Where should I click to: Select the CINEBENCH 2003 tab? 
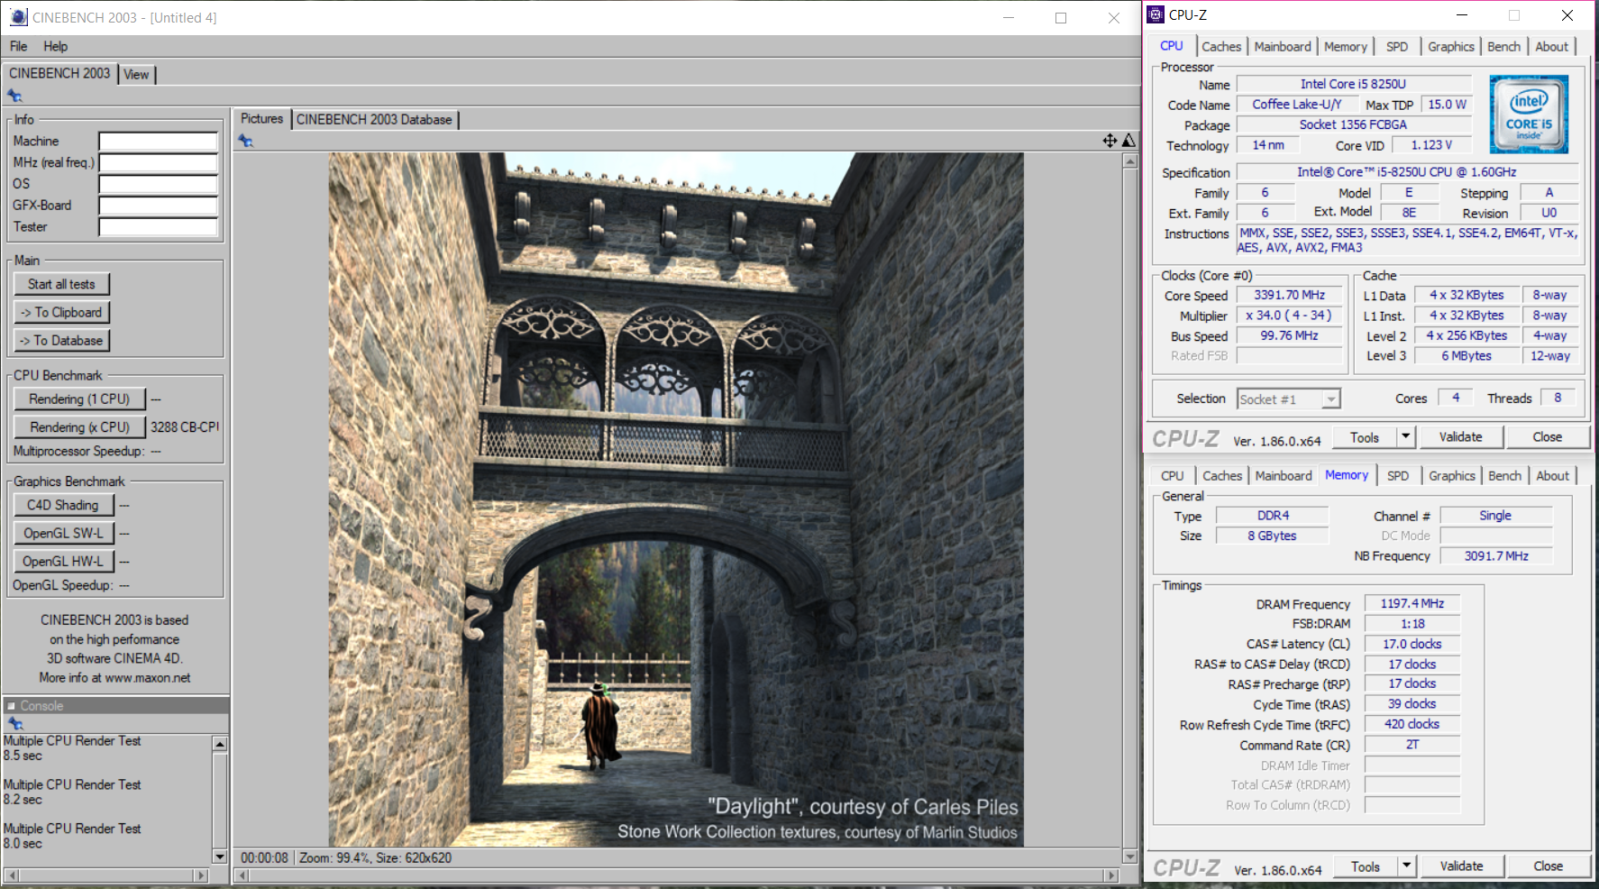click(x=59, y=73)
